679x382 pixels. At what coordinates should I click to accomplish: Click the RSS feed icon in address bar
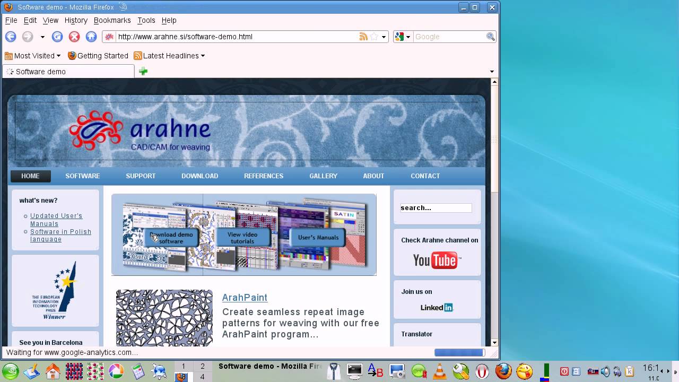[363, 37]
